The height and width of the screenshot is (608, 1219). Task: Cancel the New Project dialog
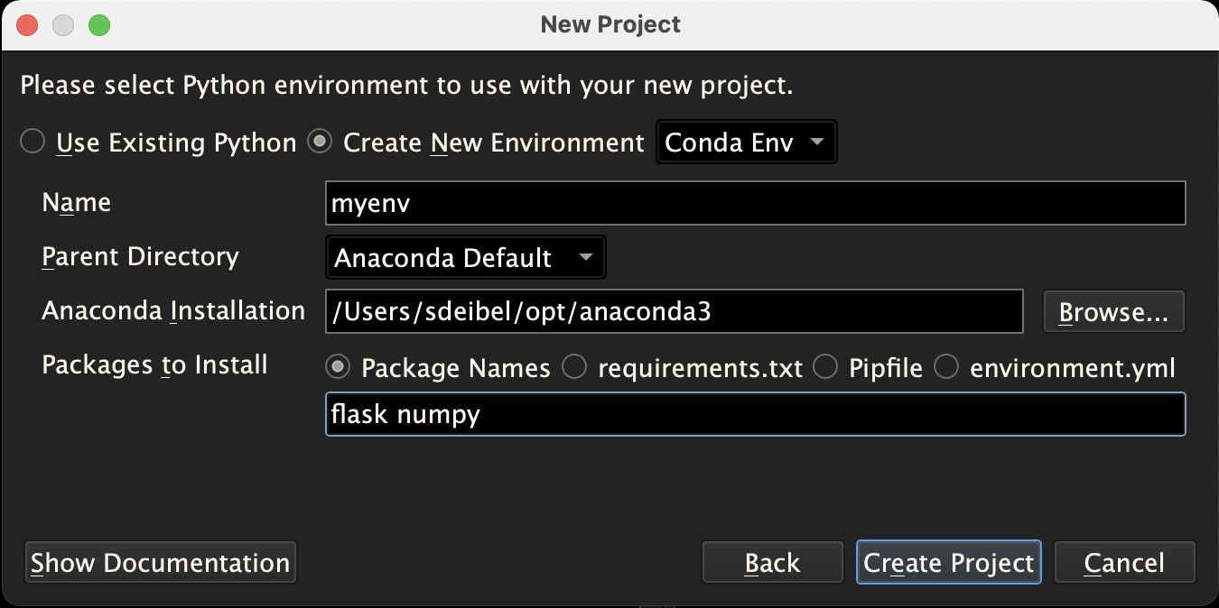tap(1124, 563)
